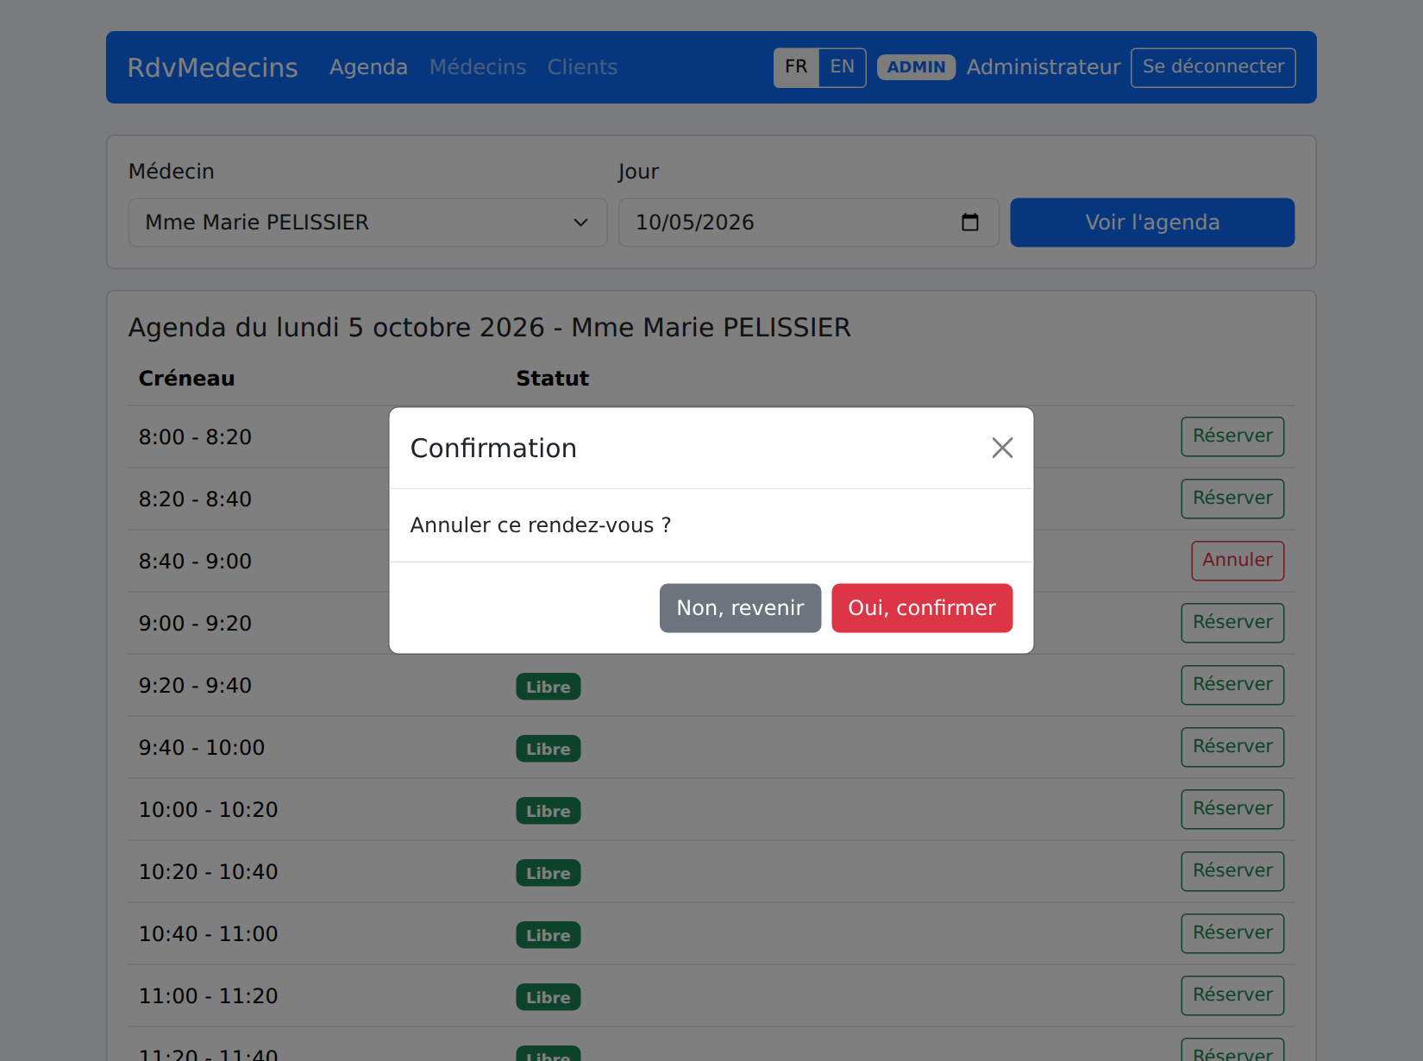Click the ADMIN role badge
The width and height of the screenshot is (1423, 1061).
[916, 67]
